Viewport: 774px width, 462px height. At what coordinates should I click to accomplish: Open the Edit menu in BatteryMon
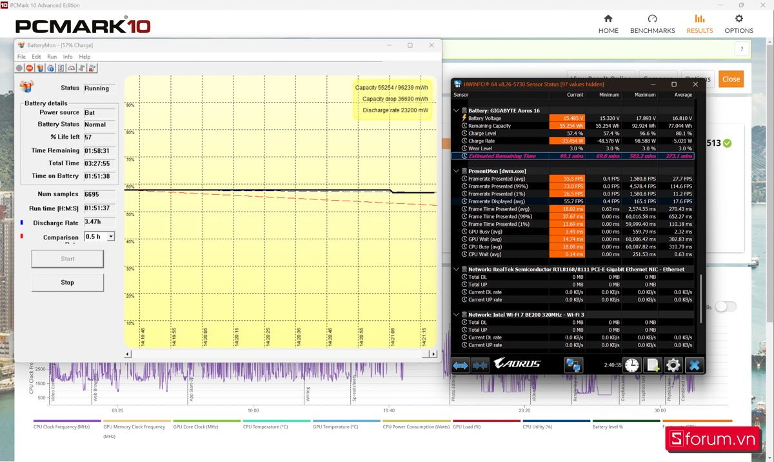coord(36,57)
